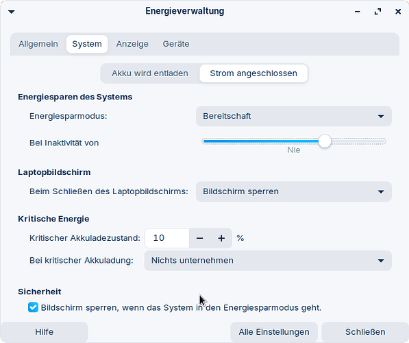Click the Hilfe button

point(45,332)
